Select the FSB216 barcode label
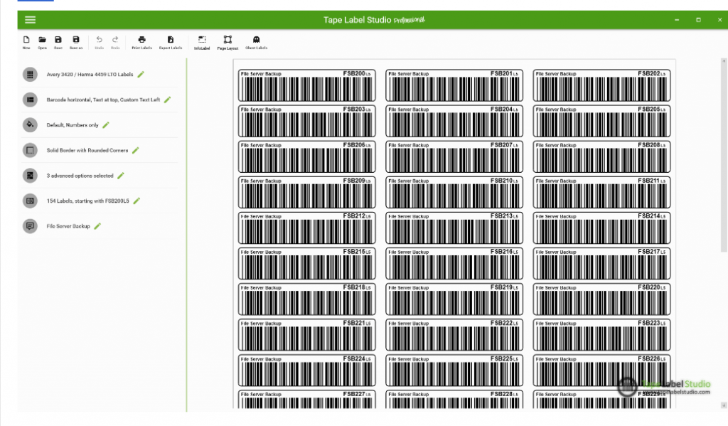 (x=454, y=264)
